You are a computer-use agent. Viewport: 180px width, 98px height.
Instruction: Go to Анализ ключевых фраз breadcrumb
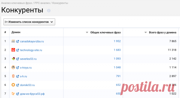pos(17,3)
